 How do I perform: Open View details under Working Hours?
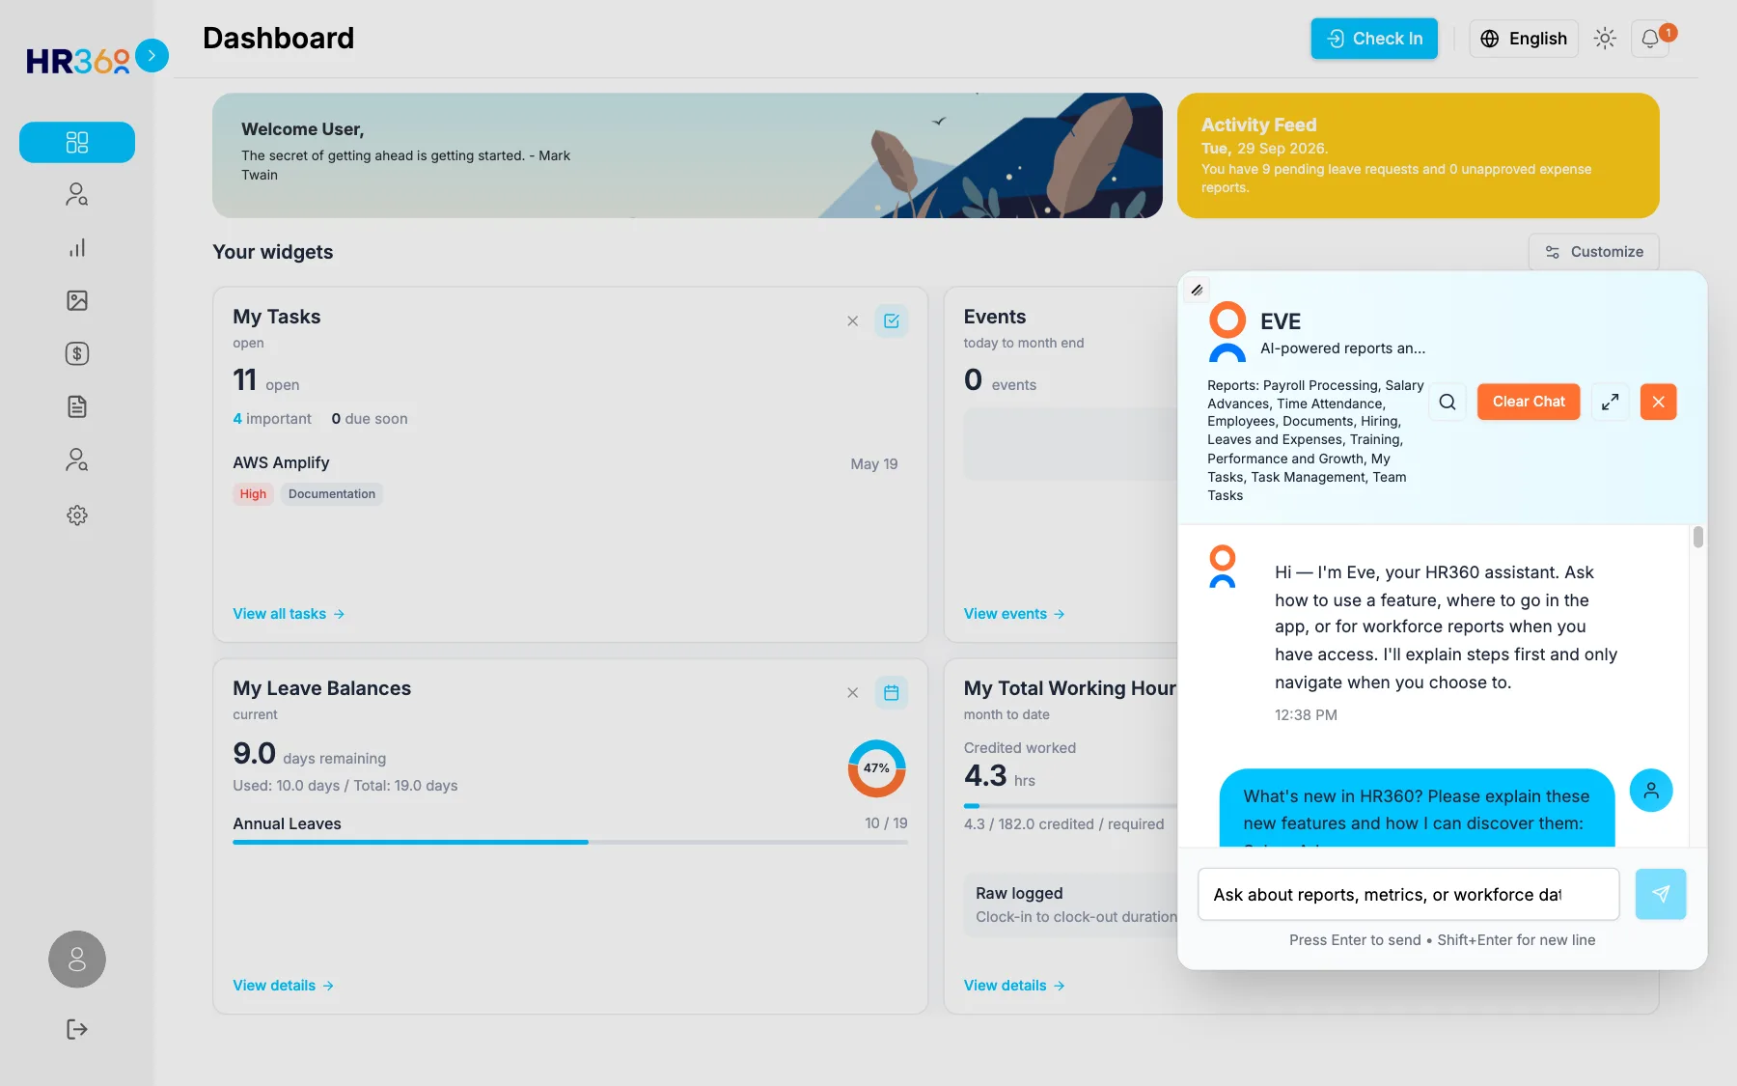tap(1014, 986)
